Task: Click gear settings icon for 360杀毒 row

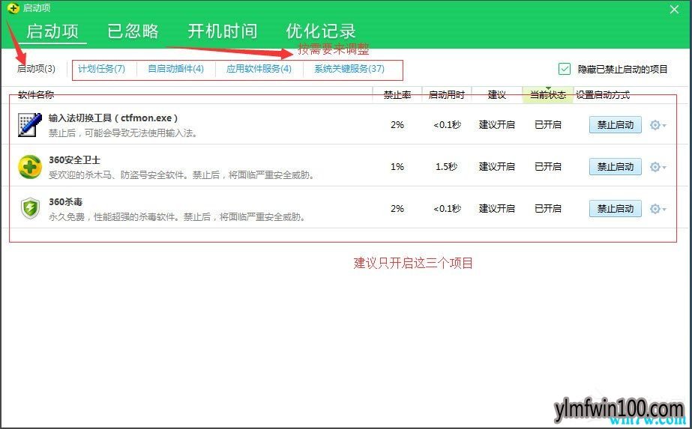Action: click(655, 209)
